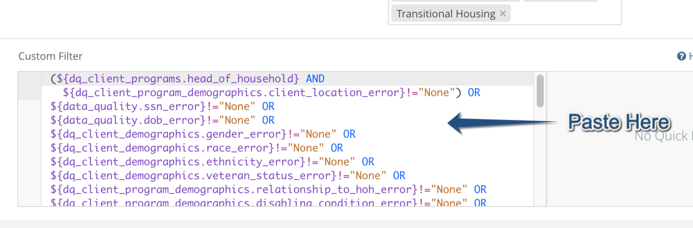Click the race_error filter line
This screenshot has height=228, width=693.
pos(197,148)
